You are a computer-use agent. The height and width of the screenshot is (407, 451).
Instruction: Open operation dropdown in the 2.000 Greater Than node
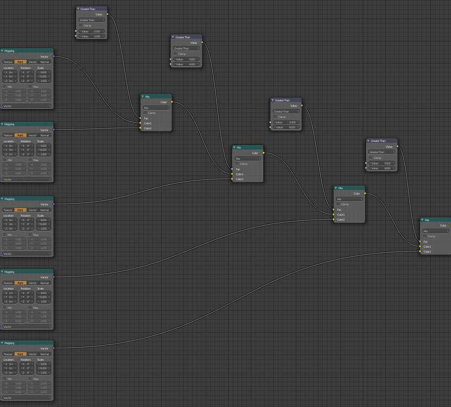point(92,20)
